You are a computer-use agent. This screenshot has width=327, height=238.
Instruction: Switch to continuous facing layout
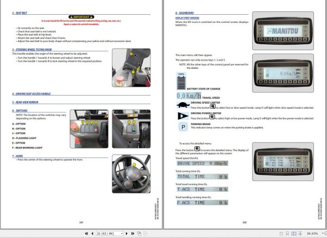[x=300, y=234]
